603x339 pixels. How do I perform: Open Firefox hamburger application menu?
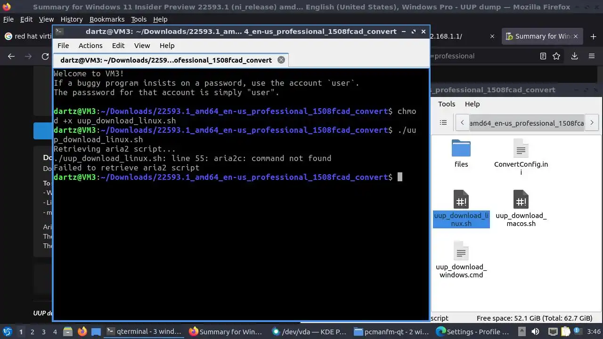pyautogui.click(x=592, y=56)
